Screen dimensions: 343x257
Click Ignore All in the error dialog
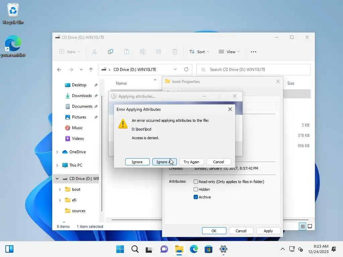point(164,162)
